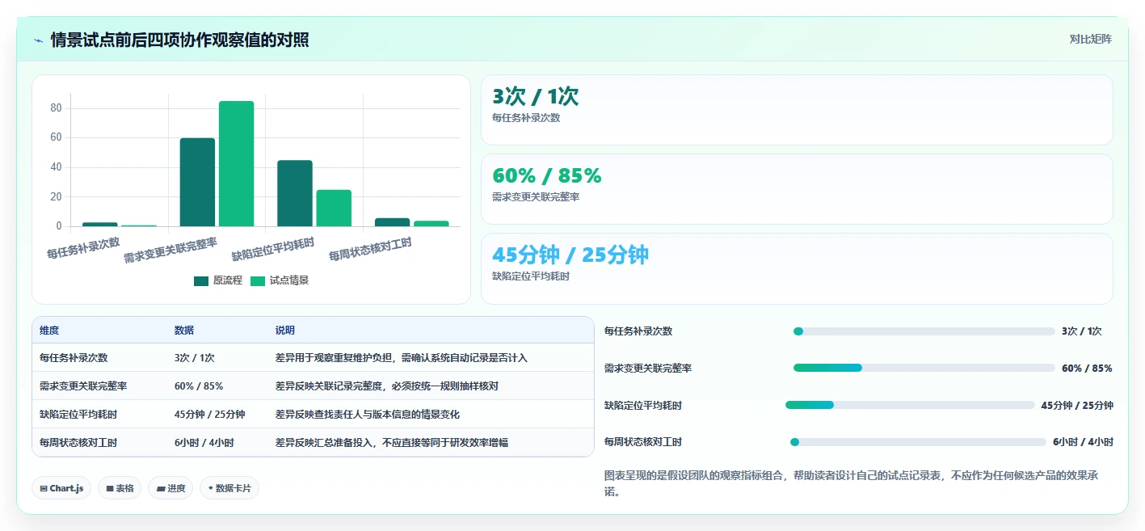Click the 每周状态核对工时 chart axis label

(370, 248)
